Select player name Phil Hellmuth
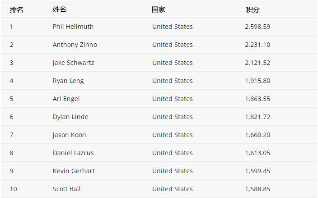Screen dimensions: 318x198 (x=73, y=27)
